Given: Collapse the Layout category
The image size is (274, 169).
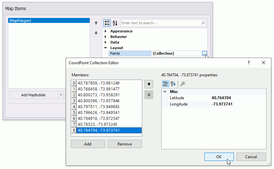Looking at the screenshot, I should coord(106,48).
